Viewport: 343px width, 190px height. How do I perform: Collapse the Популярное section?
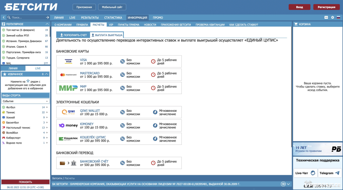47,24
